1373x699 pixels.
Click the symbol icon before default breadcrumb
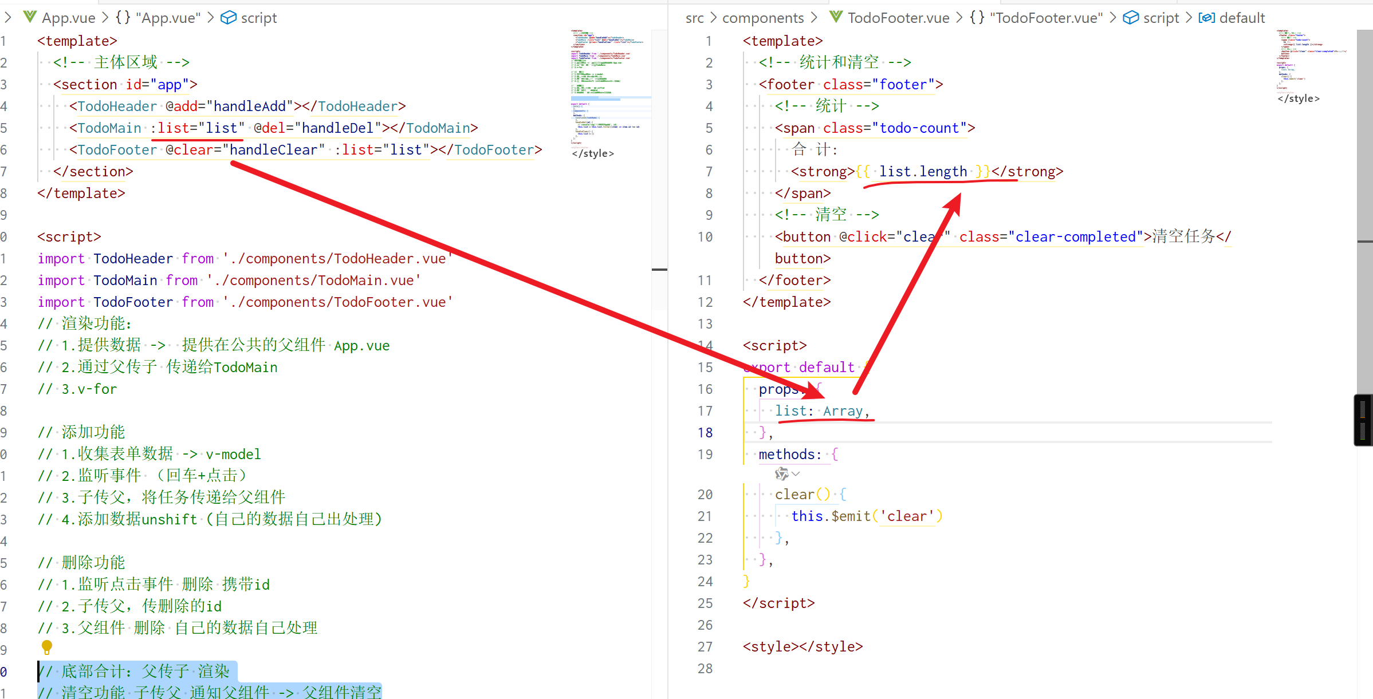[x=1206, y=17]
